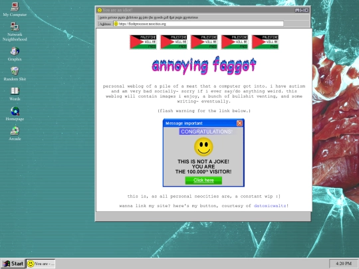Maximize the browser-style window
Image resolution: width=359 pixels, height=269 pixels.
tap(302, 10)
